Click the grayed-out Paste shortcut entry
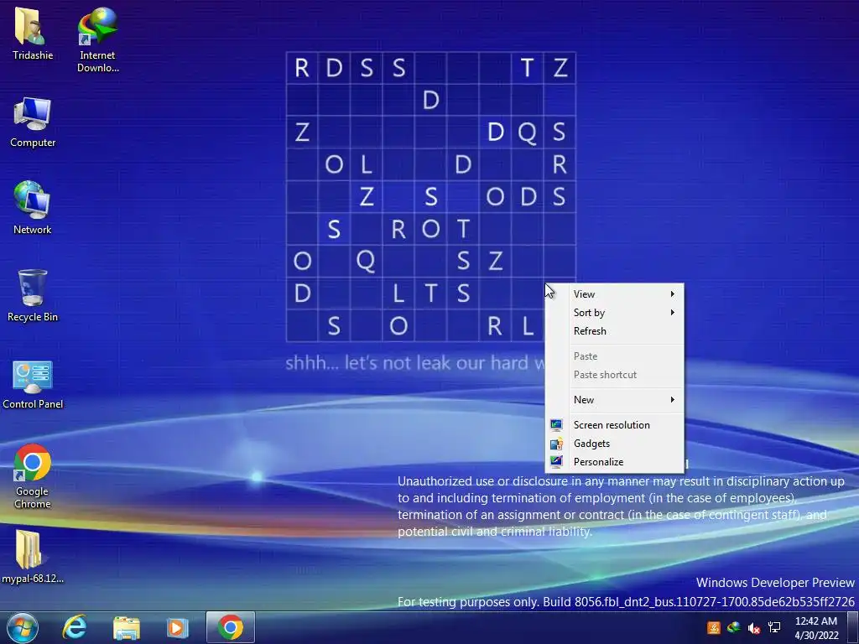The width and height of the screenshot is (859, 644). pyautogui.click(x=615, y=375)
